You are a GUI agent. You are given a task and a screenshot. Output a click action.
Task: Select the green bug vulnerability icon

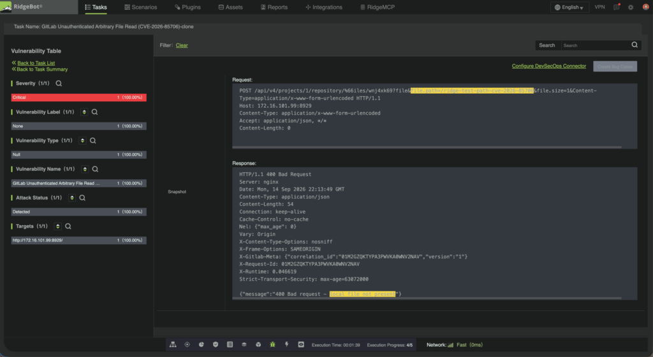(272, 344)
